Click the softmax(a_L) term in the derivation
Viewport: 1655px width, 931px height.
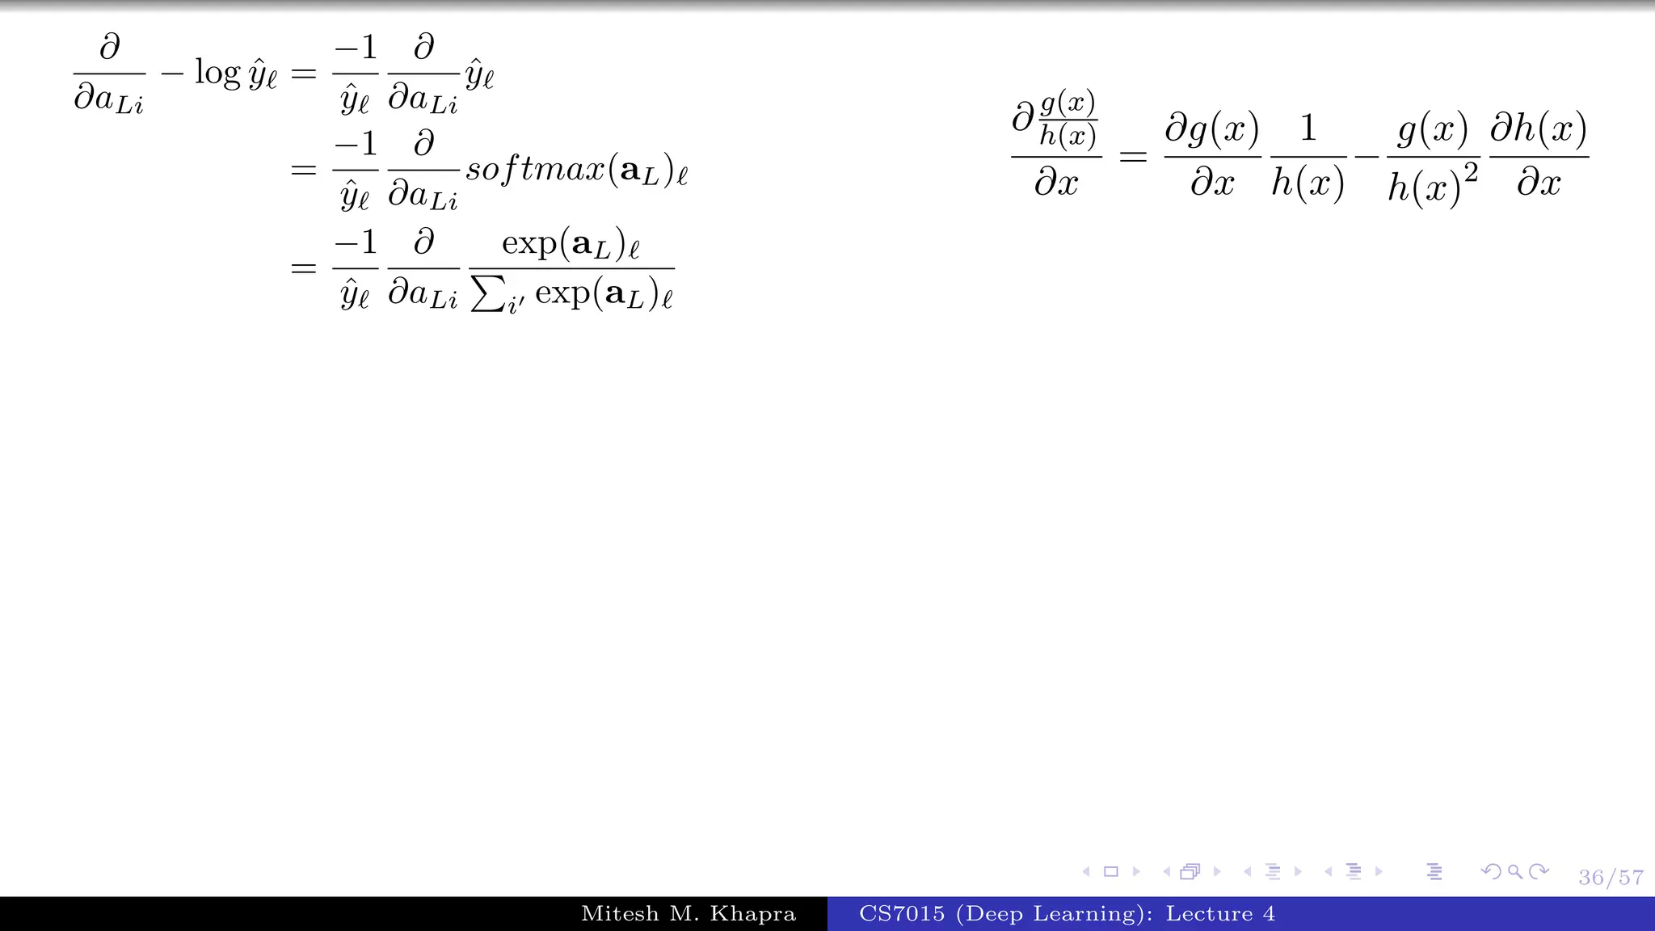click(x=577, y=171)
